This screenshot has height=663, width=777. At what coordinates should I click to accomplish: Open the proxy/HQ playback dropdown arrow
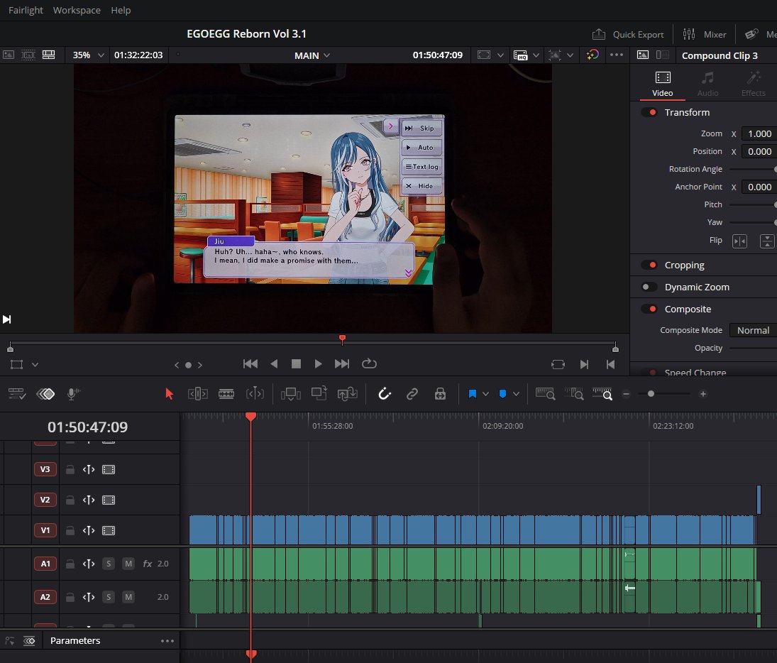(536, 55)
